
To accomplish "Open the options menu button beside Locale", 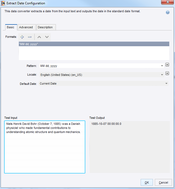I will click(x=167, y=73).
